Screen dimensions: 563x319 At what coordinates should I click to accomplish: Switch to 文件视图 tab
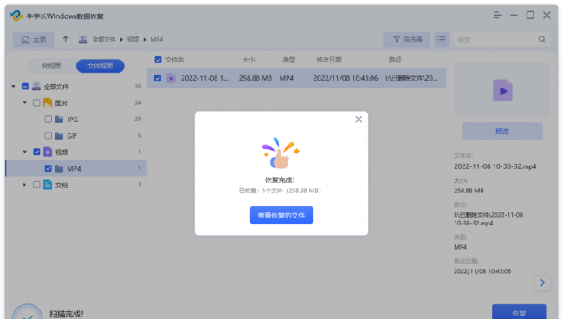click(100, 66)
